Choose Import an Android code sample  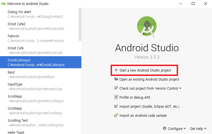click(143, 116)
